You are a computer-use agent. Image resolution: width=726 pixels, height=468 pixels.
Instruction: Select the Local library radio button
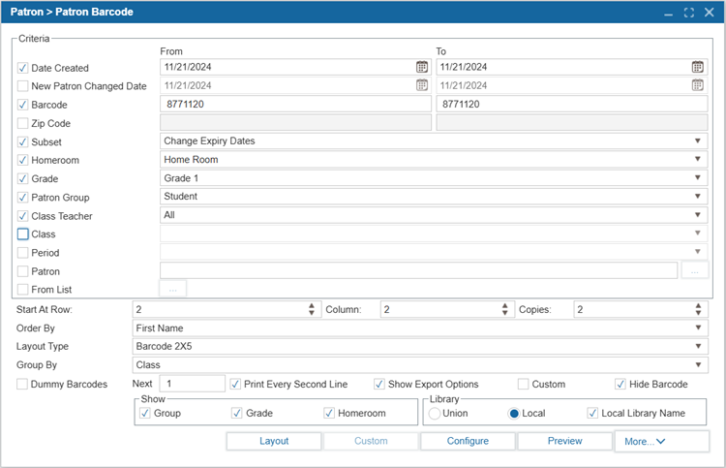click(x=513, y=414)
